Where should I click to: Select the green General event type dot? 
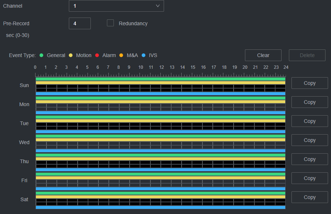[x=41, y=55]
